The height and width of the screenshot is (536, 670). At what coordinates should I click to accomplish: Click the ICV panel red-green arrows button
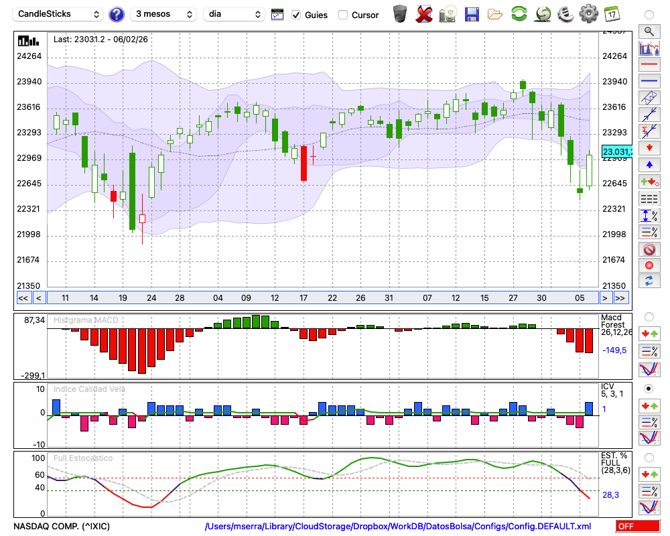[649, 405]
